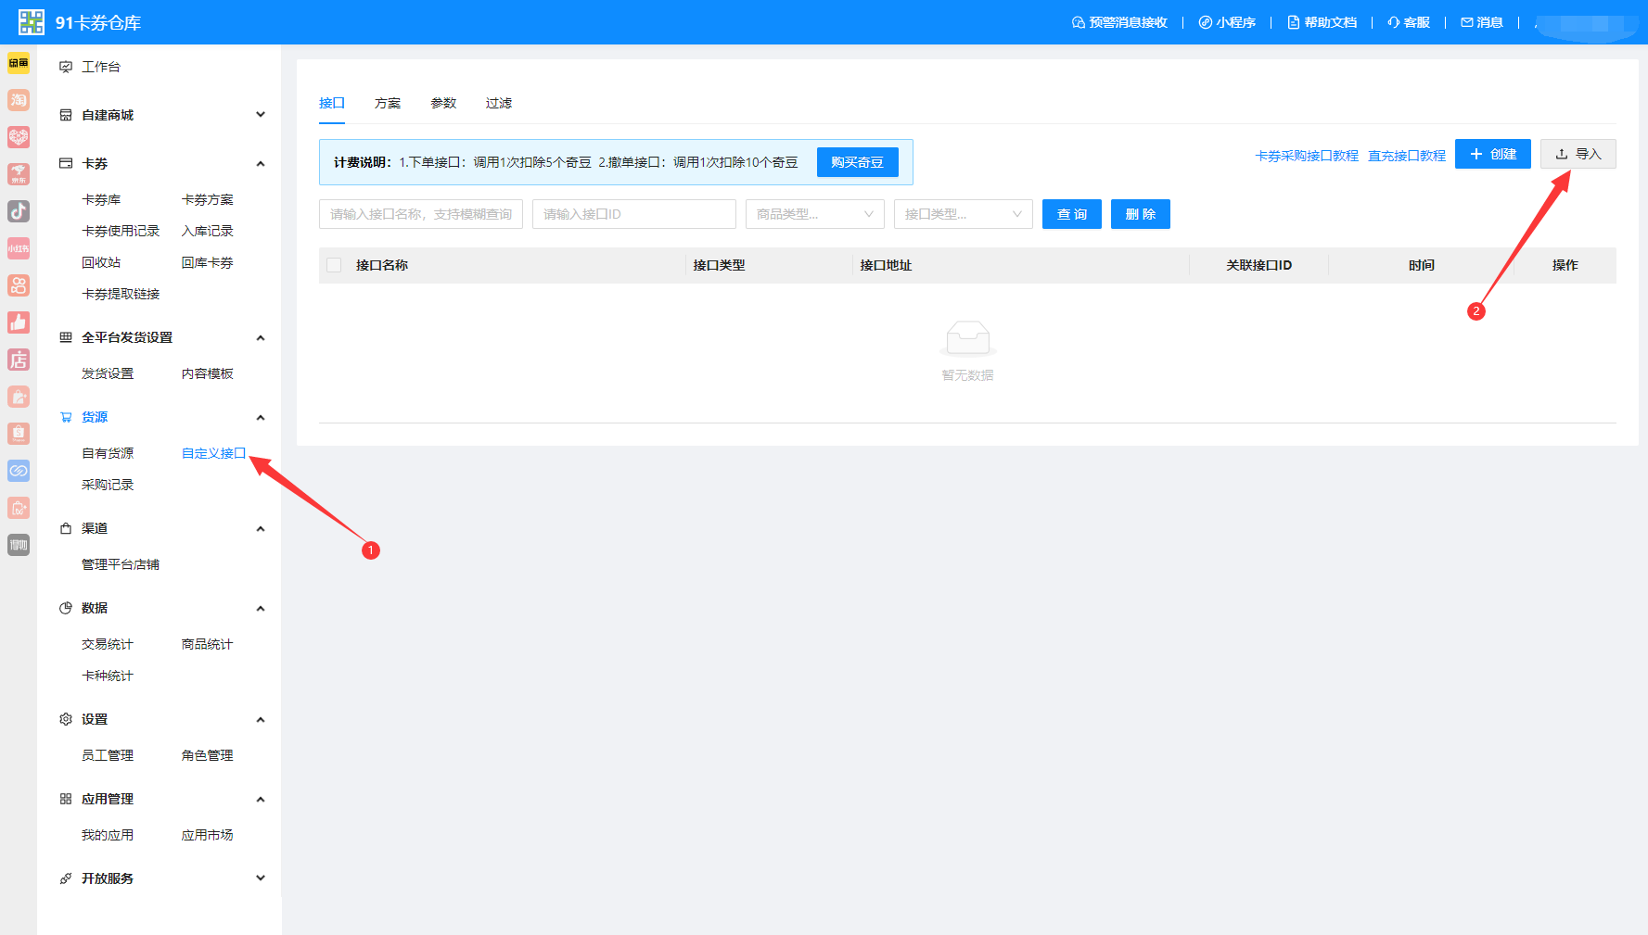Select the Shopee platform icon
The width and height of the screenshot is (1648, 935).
(x=19, y=434)
